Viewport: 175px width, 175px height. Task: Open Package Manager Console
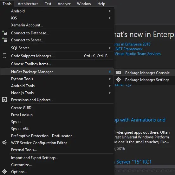coord(145,73)
